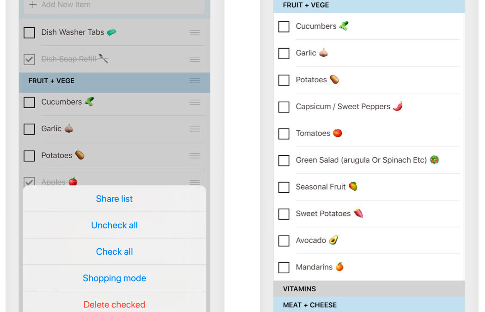Tap the reorder handle beside Dish Washer Tabs
Screen dimensions: 485x312
coord(194,32)
